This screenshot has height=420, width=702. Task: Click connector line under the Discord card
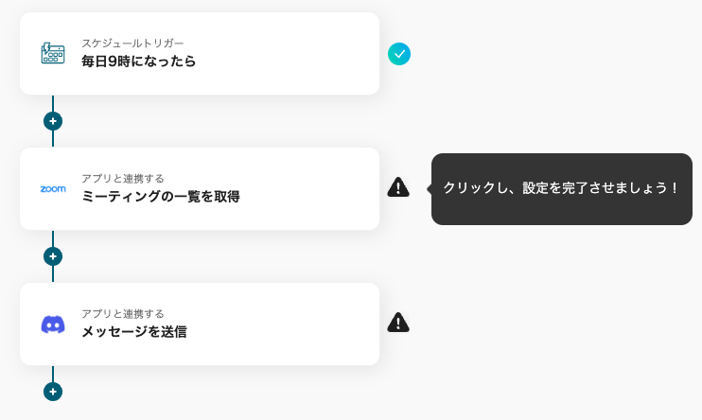point(53,374)
